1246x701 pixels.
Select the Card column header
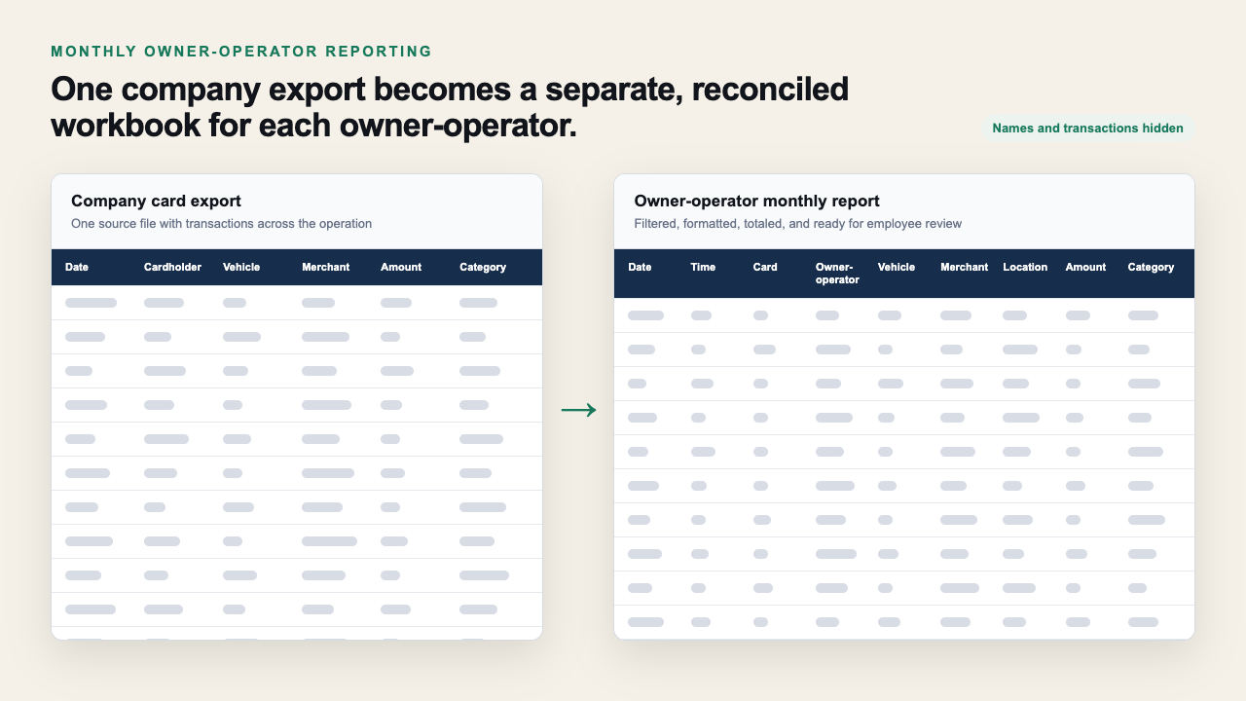pos(765,267)
